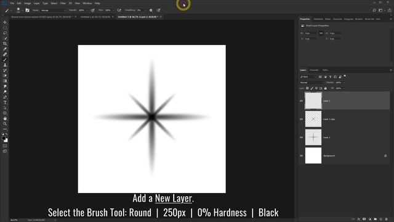
Task: Open the Edit Toolbar ellipsis
Action: [x=5, y=129]
